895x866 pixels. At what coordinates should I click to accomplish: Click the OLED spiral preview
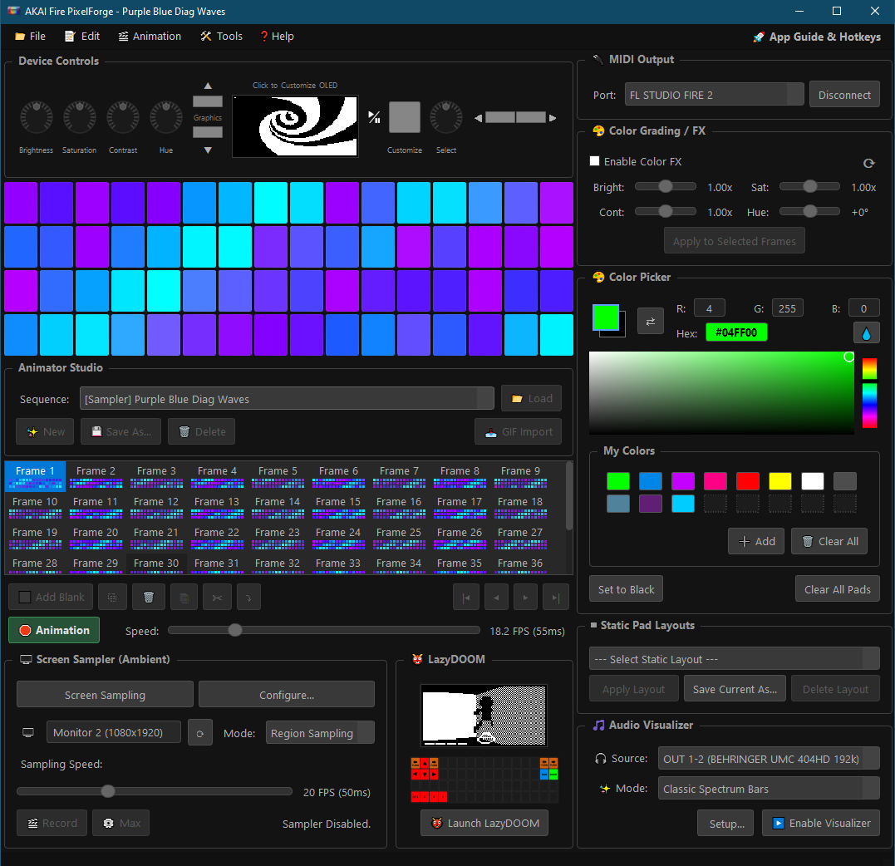pyautogui.click(x=295, y=126)
